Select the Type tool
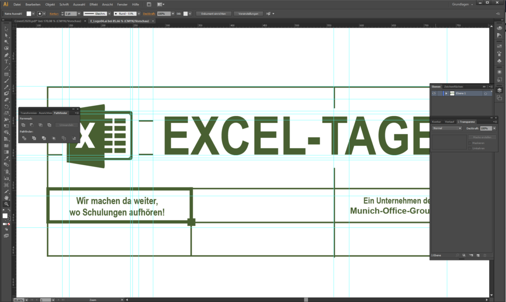Viewport: 506px width, 302px height. [x=6, y=61]
